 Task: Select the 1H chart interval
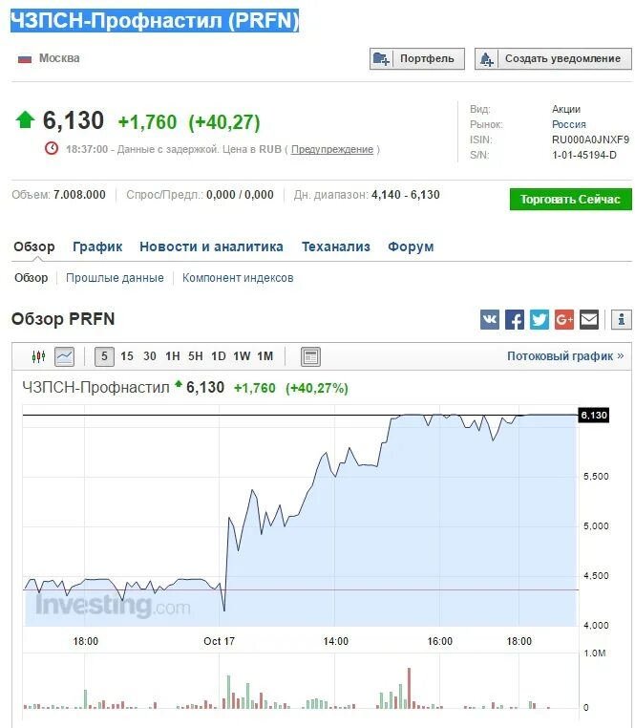pos(173,356)
